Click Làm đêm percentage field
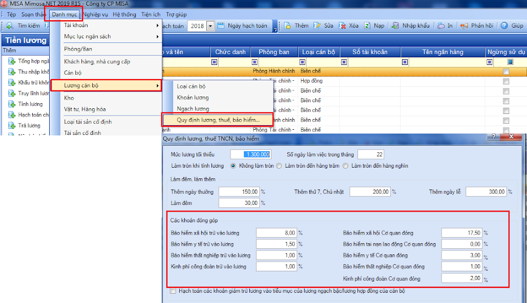 pos(239,203)
